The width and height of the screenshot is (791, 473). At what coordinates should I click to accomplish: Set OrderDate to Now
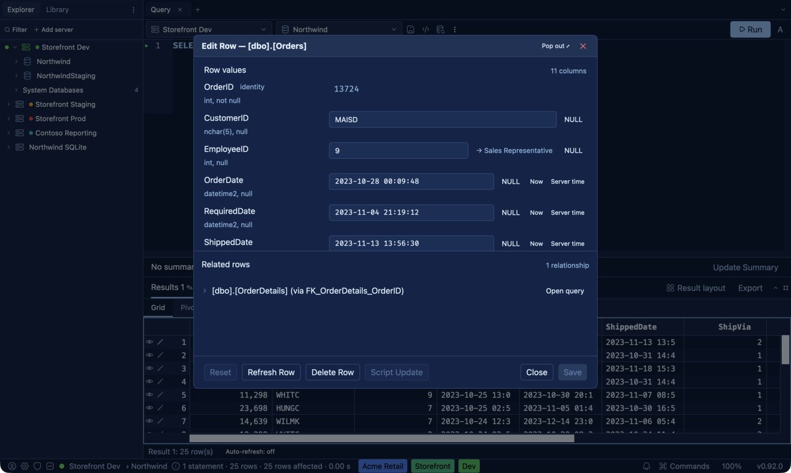[x=536, y=181]
